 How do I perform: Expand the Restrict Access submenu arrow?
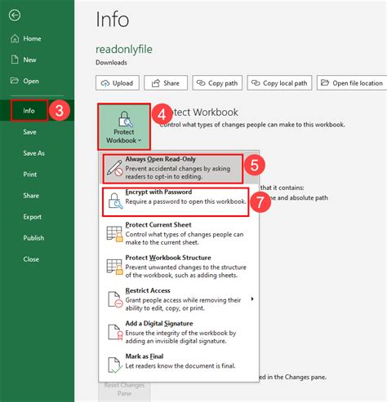252,299
